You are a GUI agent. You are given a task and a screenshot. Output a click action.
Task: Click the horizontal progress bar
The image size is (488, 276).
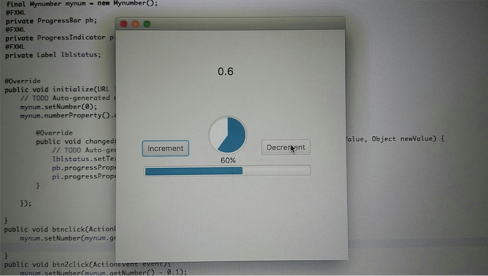(227, 170)
